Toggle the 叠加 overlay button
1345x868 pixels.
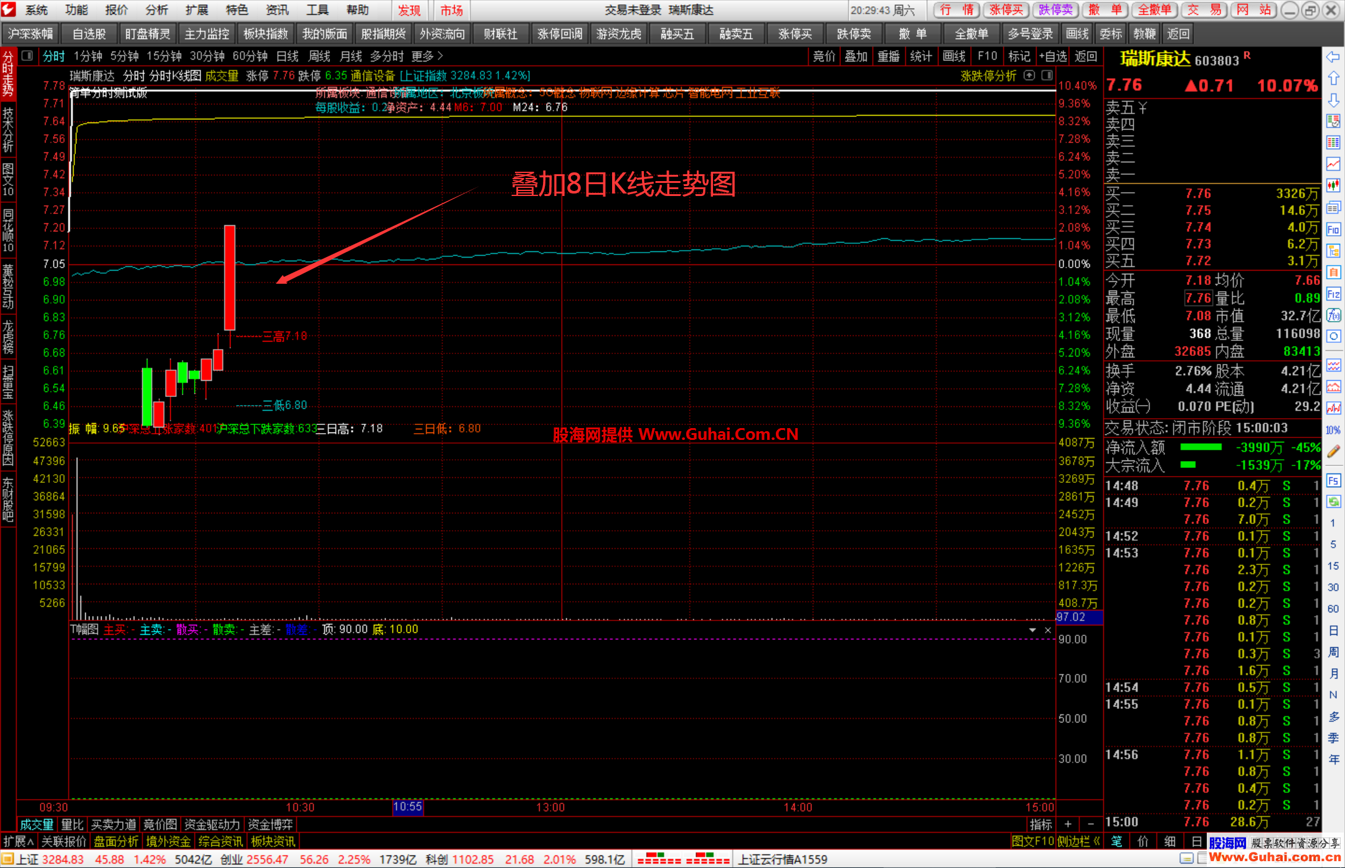tap(856, 57)
